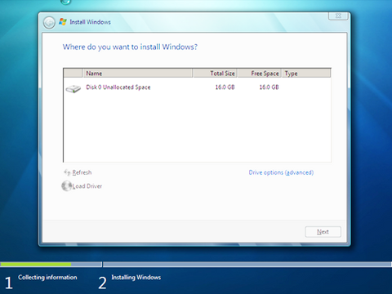Click the Load Driver link text
The image size is (392, 294).
[87, 186]
